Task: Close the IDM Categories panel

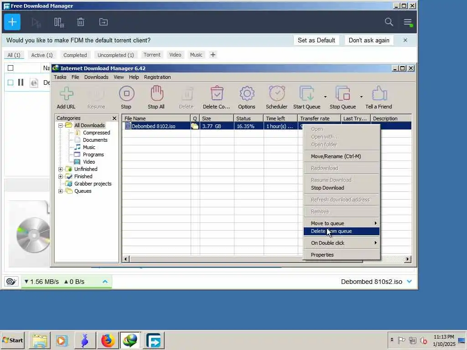Action: [x=114, y=118]
